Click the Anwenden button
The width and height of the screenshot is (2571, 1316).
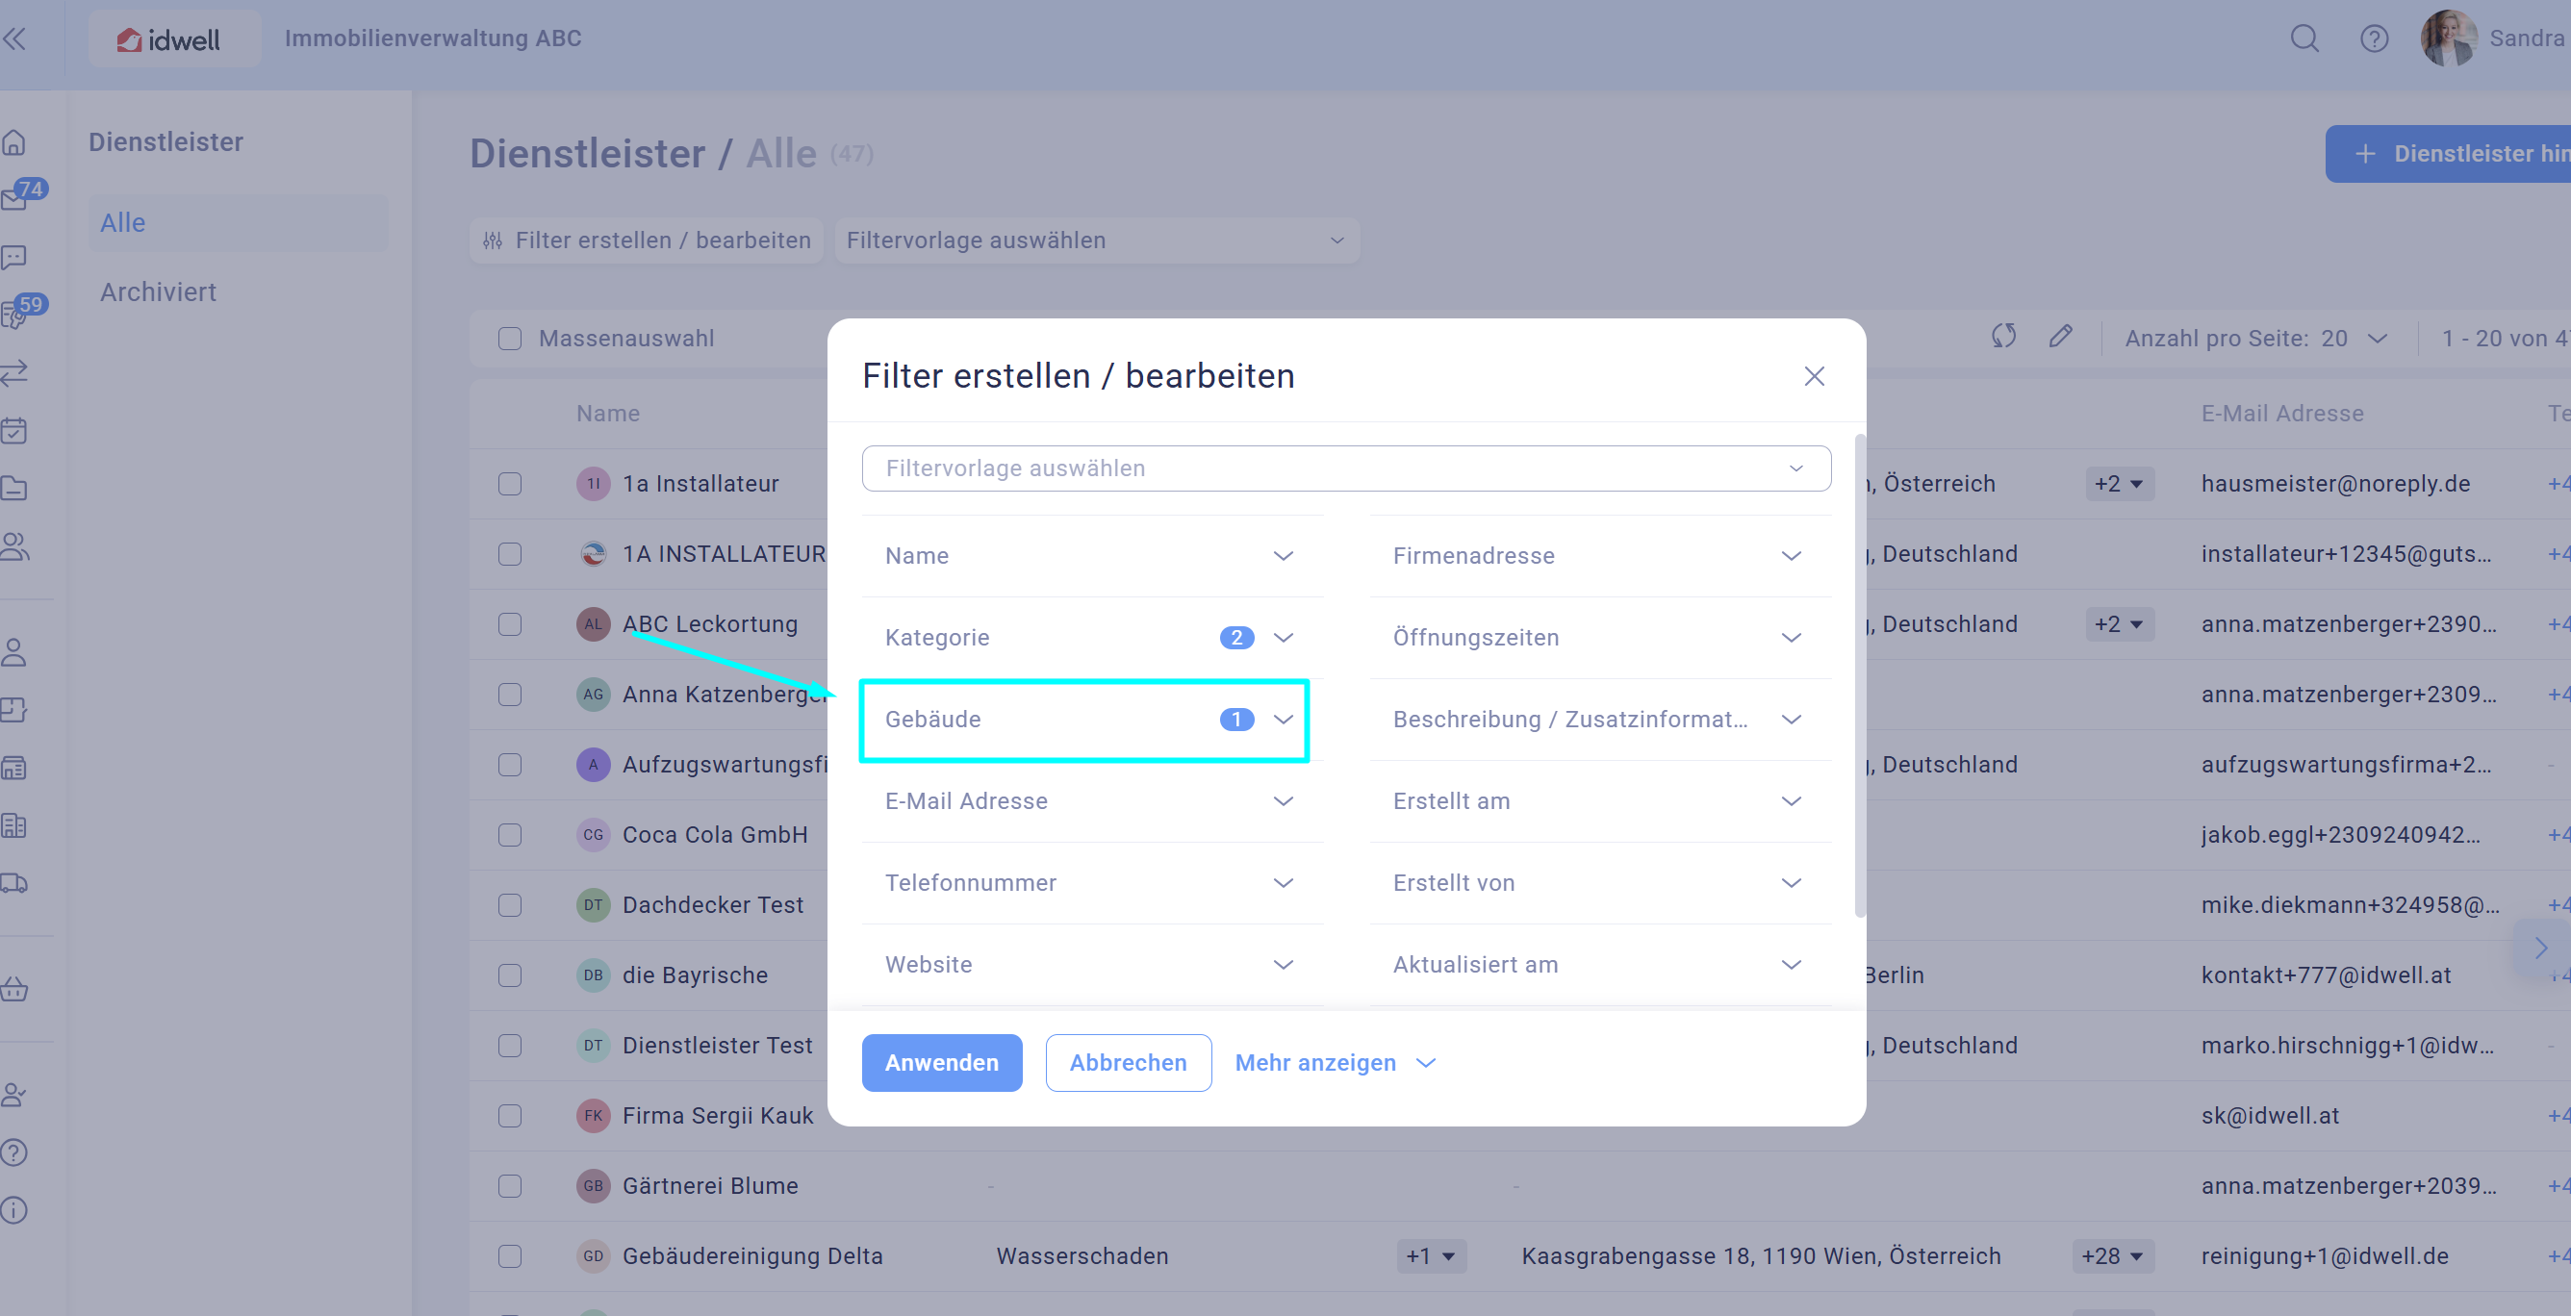(x=941, y=1063)
